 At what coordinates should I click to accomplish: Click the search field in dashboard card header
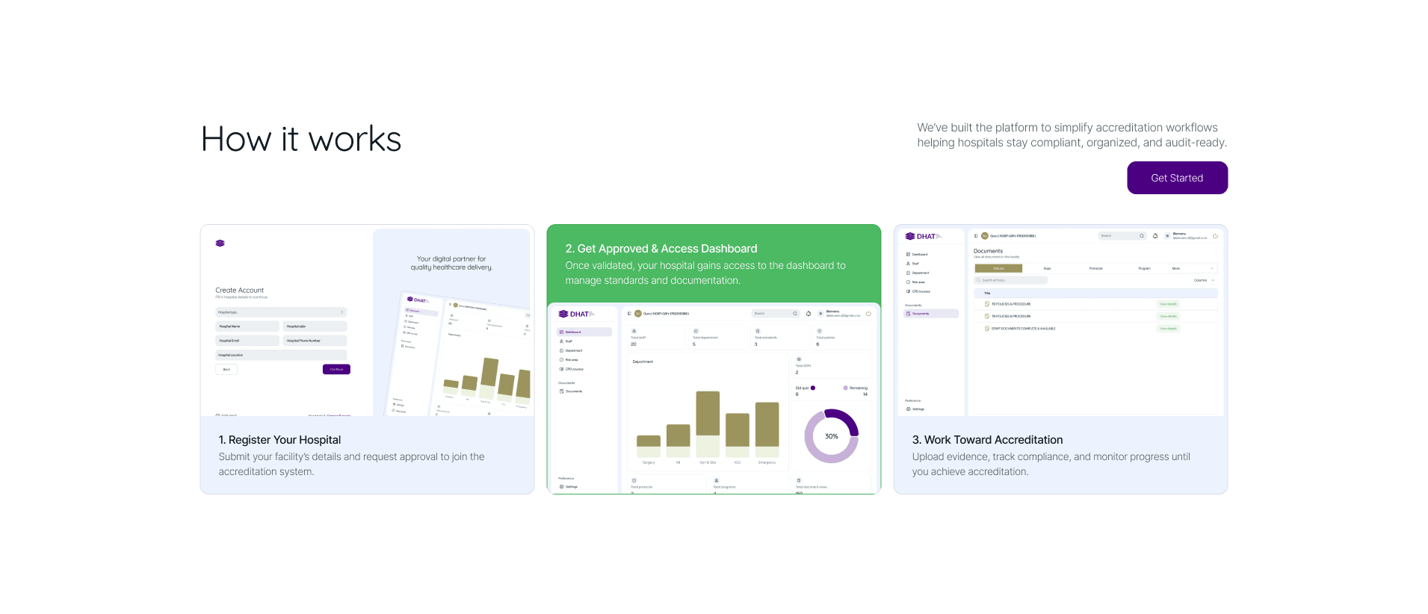point(776,314)
